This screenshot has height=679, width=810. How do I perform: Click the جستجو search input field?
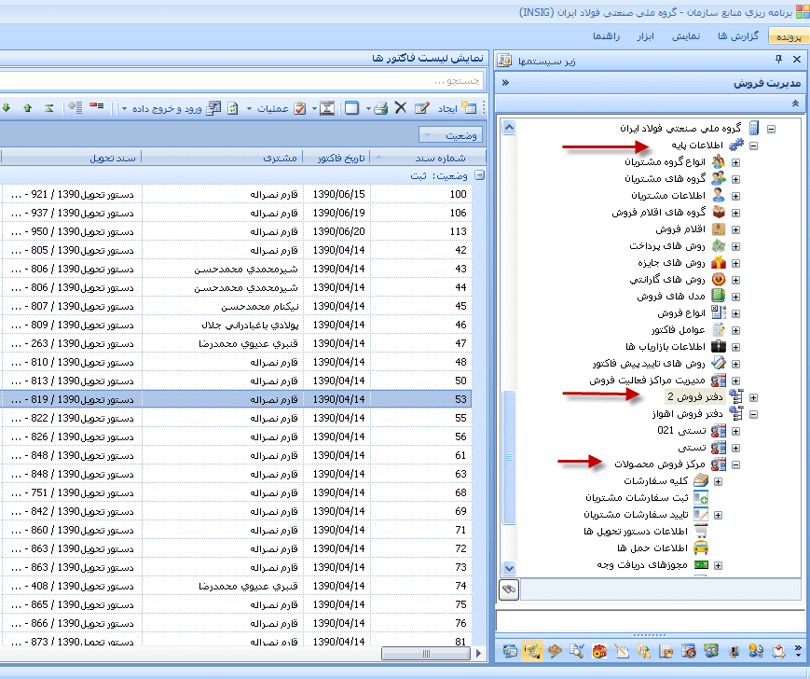(242, 81)
